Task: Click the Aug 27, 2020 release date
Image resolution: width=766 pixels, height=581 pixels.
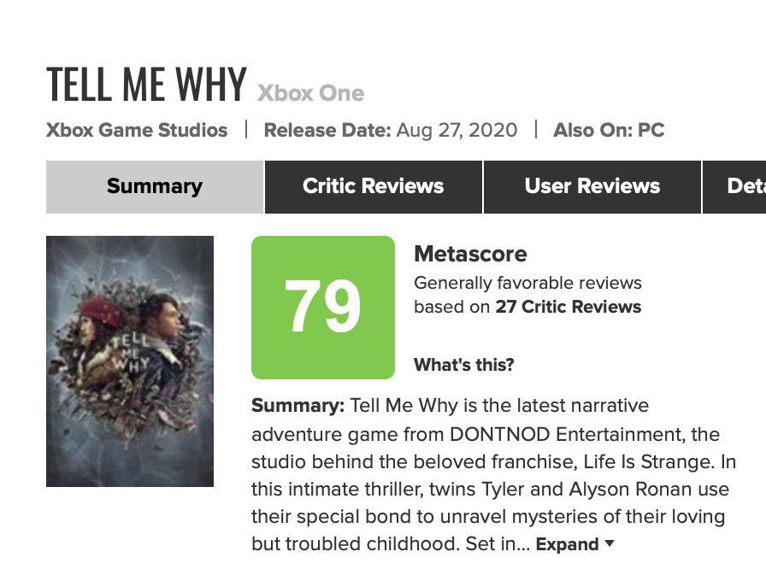Action: [457, 131]
